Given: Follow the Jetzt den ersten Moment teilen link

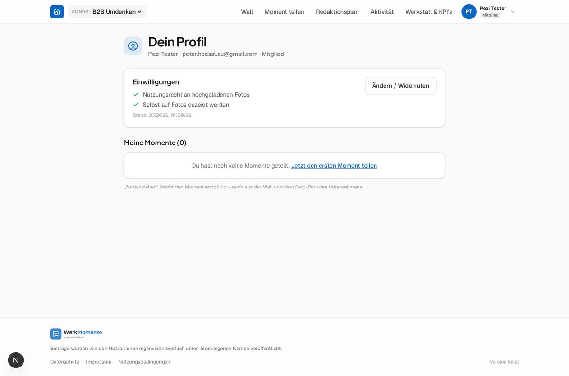Looking at the screenshot, I should 334,166.
